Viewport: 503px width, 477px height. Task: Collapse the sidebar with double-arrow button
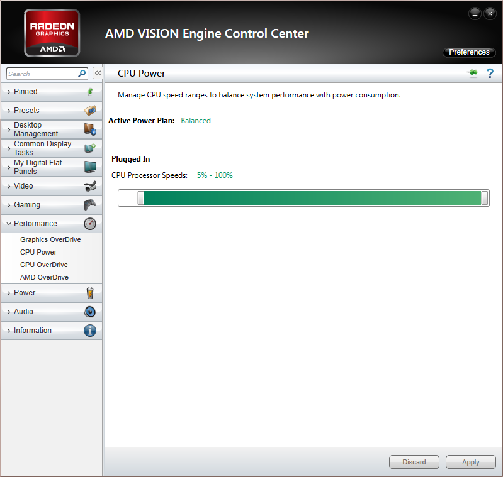click(98, 73)
